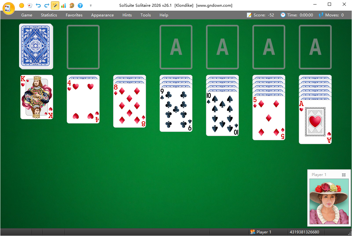Image resolution: width=352 pixels, height=236 pixels.
Task: Click the footprints icon next to Moves
Action: point(321,15)
